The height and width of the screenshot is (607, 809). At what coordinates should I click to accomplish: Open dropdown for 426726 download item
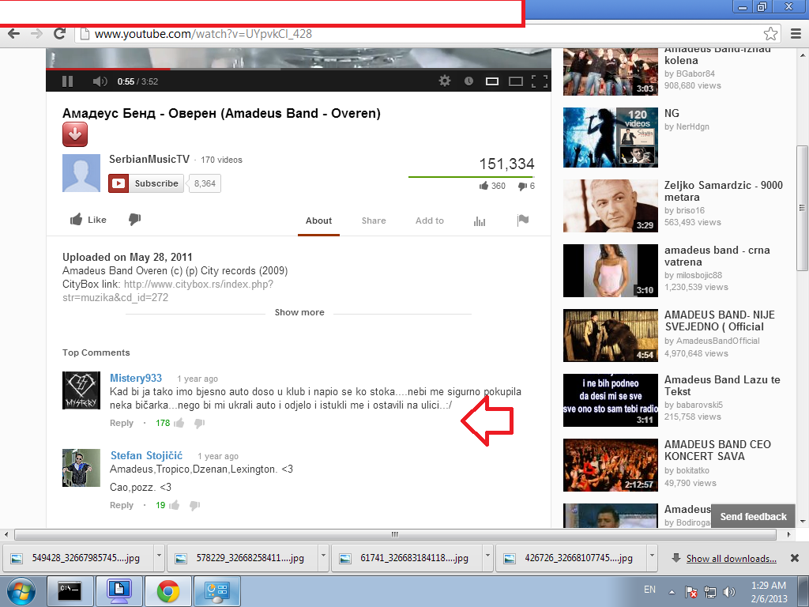point(652,556)
